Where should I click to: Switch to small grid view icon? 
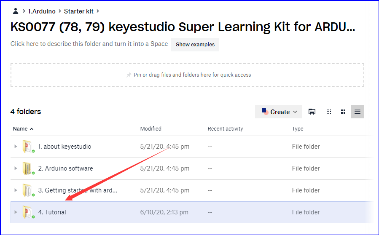coord(329,112)
